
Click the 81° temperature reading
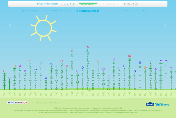(x=138, y=11)
